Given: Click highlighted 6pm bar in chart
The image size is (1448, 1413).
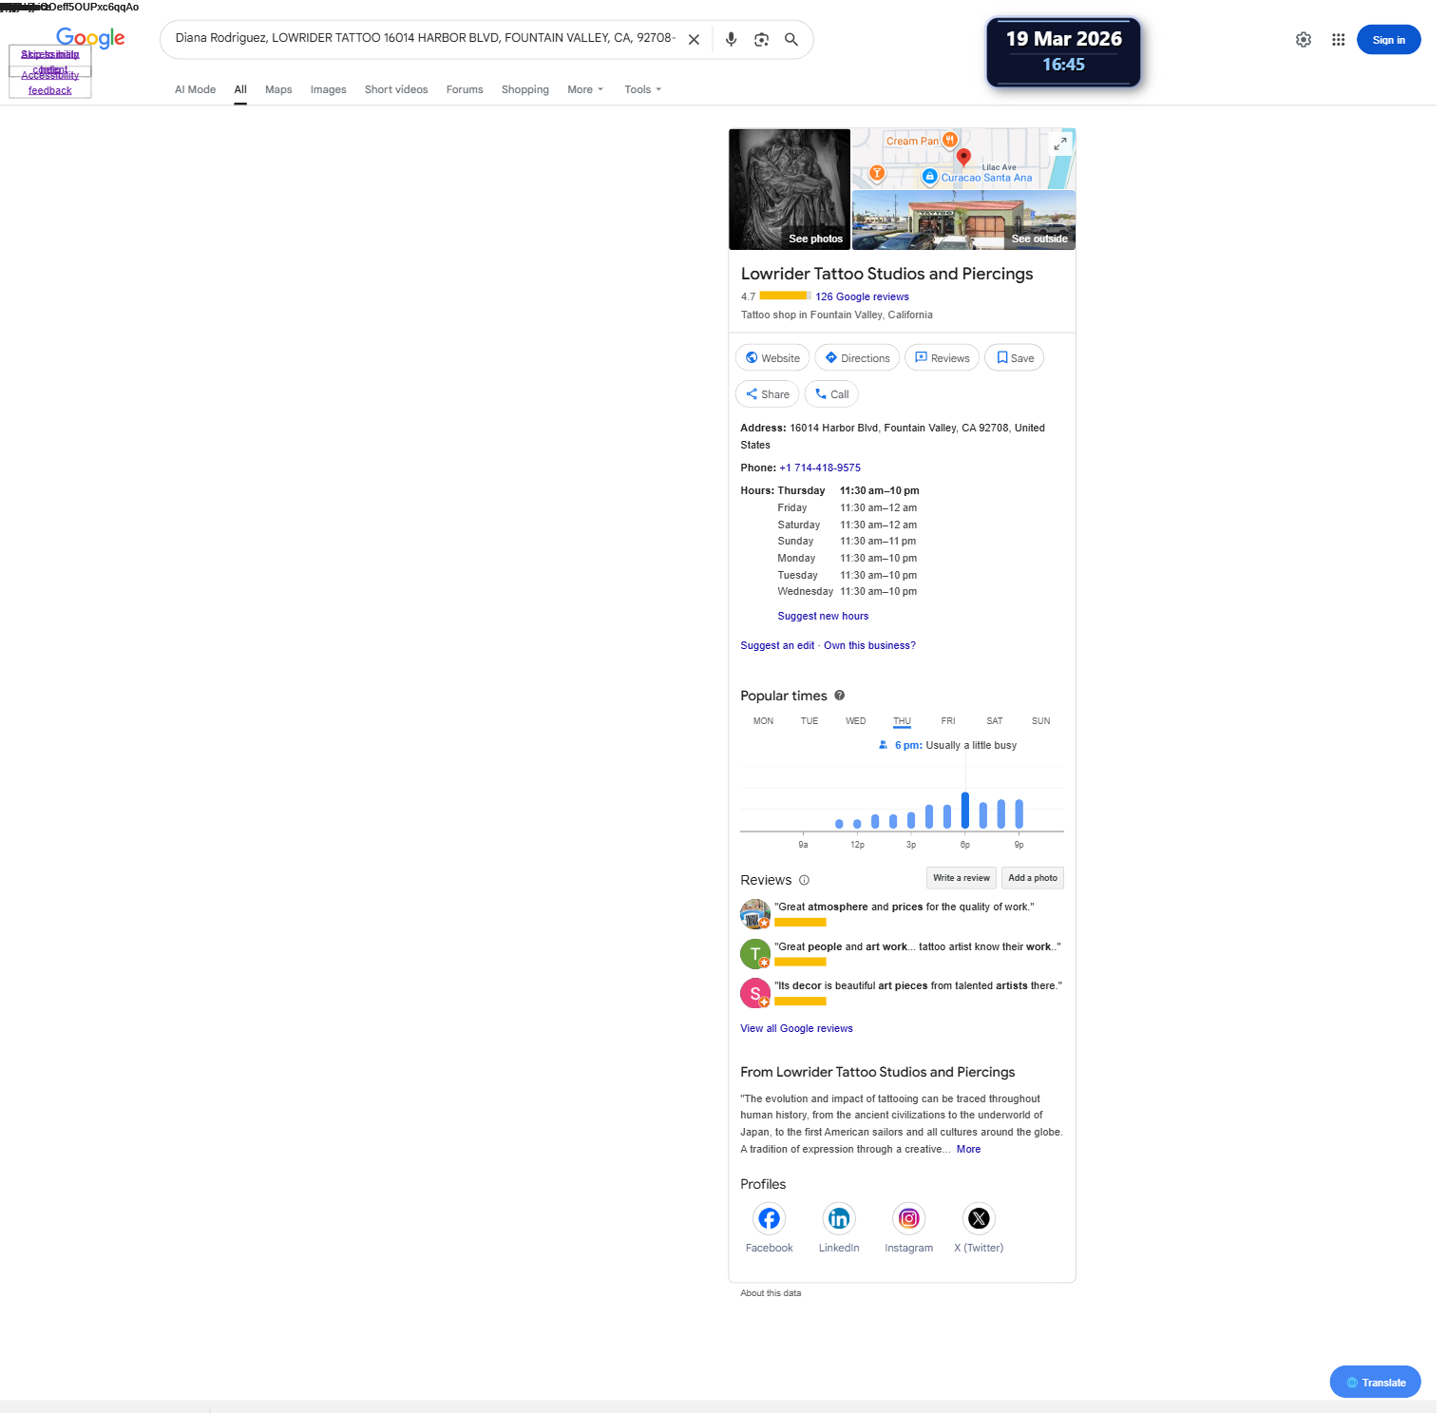Looking at the screenshot, I should tap(965, 811).
